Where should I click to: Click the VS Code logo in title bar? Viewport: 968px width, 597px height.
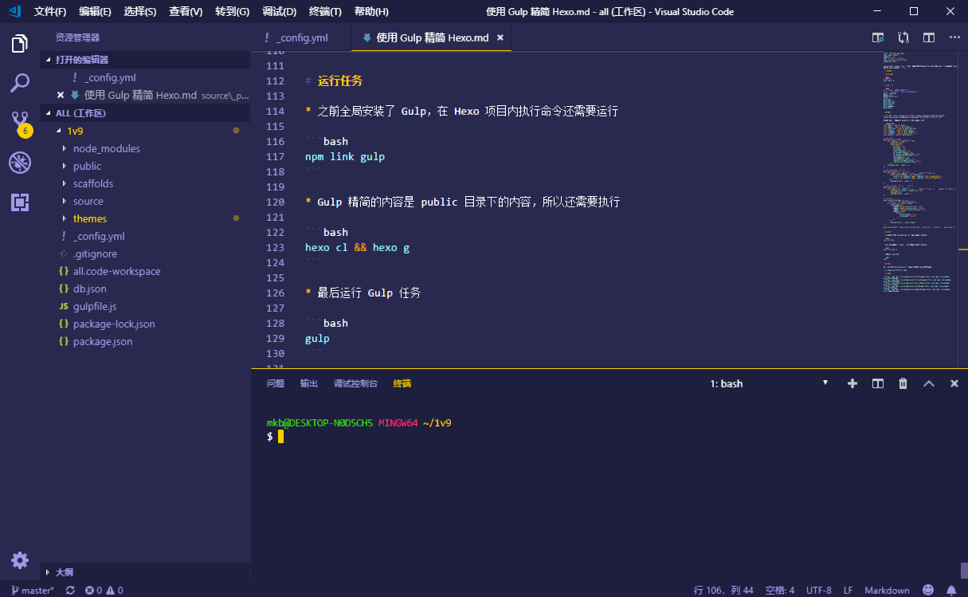coord(14,11)
